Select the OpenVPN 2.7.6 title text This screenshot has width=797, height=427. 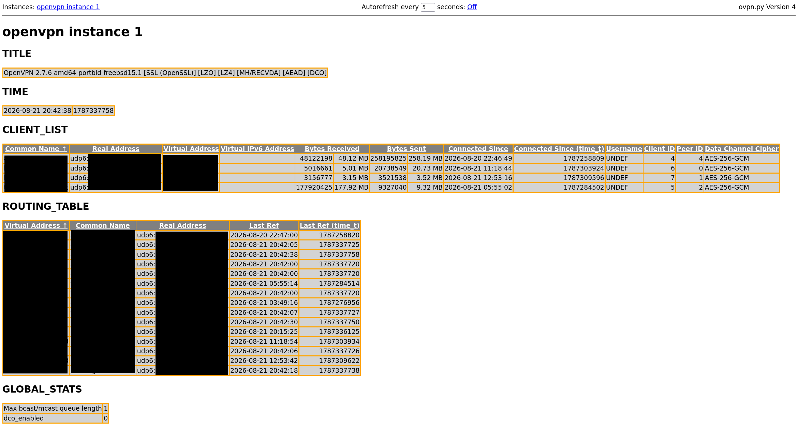pos(165,73)
